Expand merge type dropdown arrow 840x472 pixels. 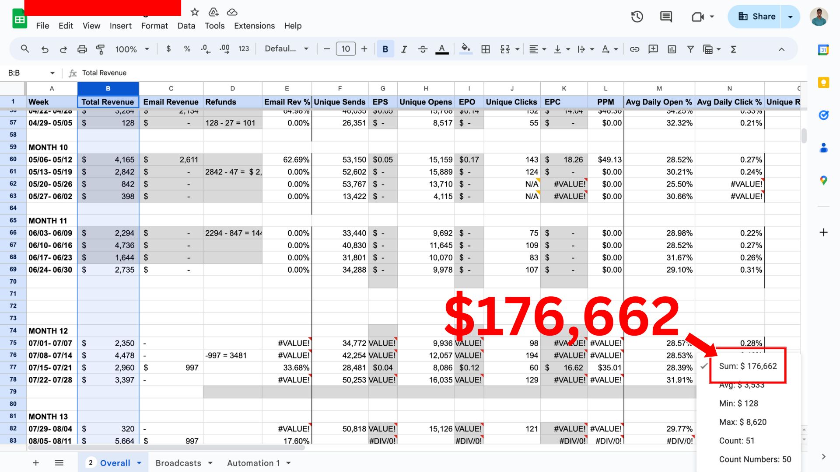tap(517, 49)
